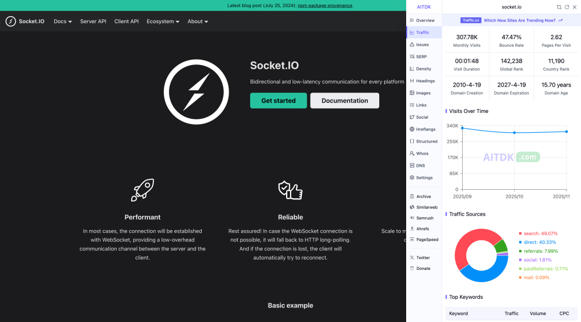Screen dimensions: 581x322
Task: Click the Donate cup icon
Action: tap(412, 268)
